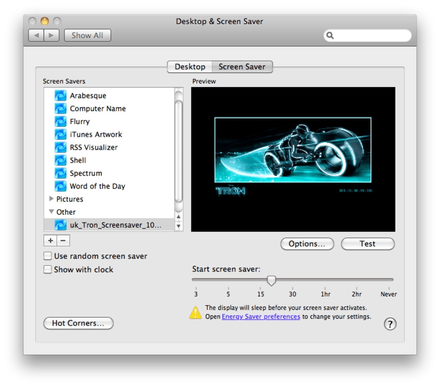Screen dimensions: 440x387
Task: Open screen saver Options…
Action: 307,244
